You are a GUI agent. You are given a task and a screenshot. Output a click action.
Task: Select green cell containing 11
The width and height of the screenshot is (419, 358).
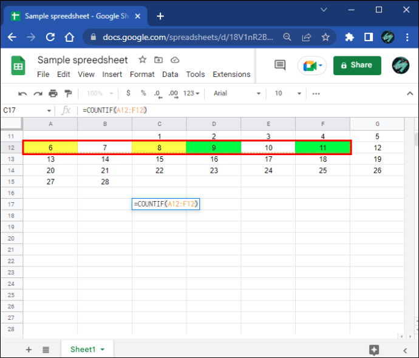323,148
